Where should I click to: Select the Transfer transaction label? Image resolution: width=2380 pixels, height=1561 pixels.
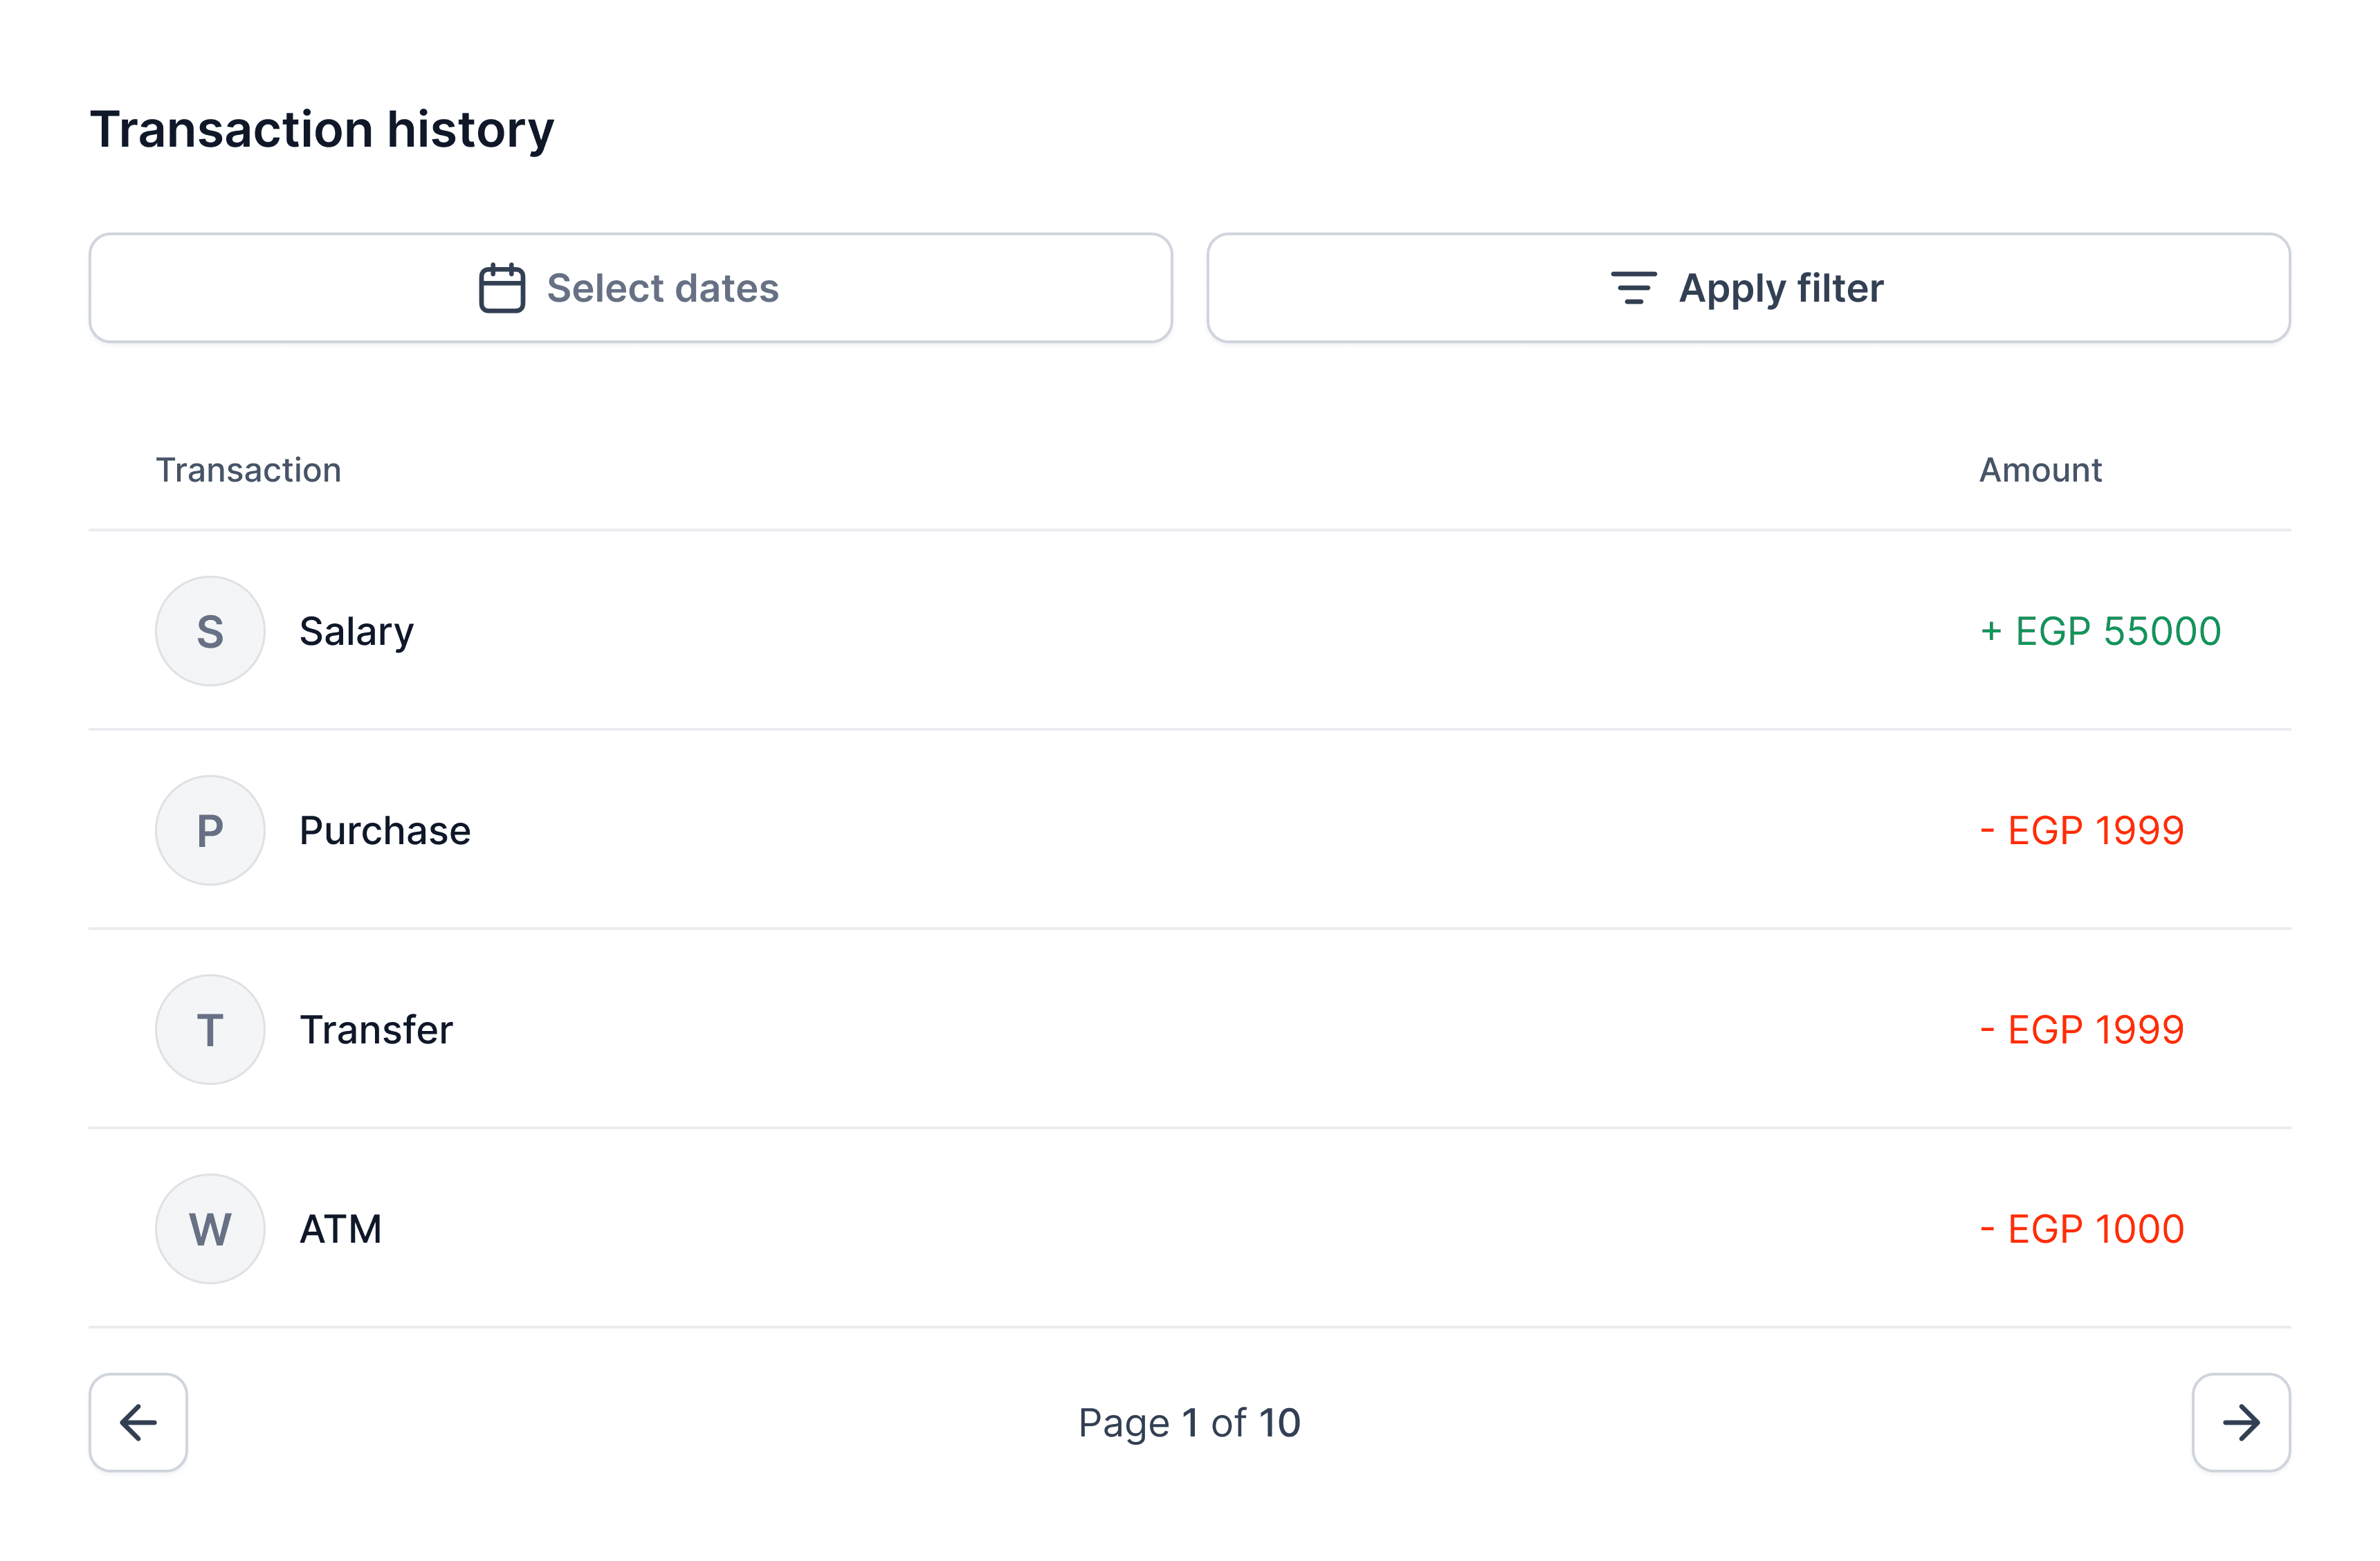376,1029
